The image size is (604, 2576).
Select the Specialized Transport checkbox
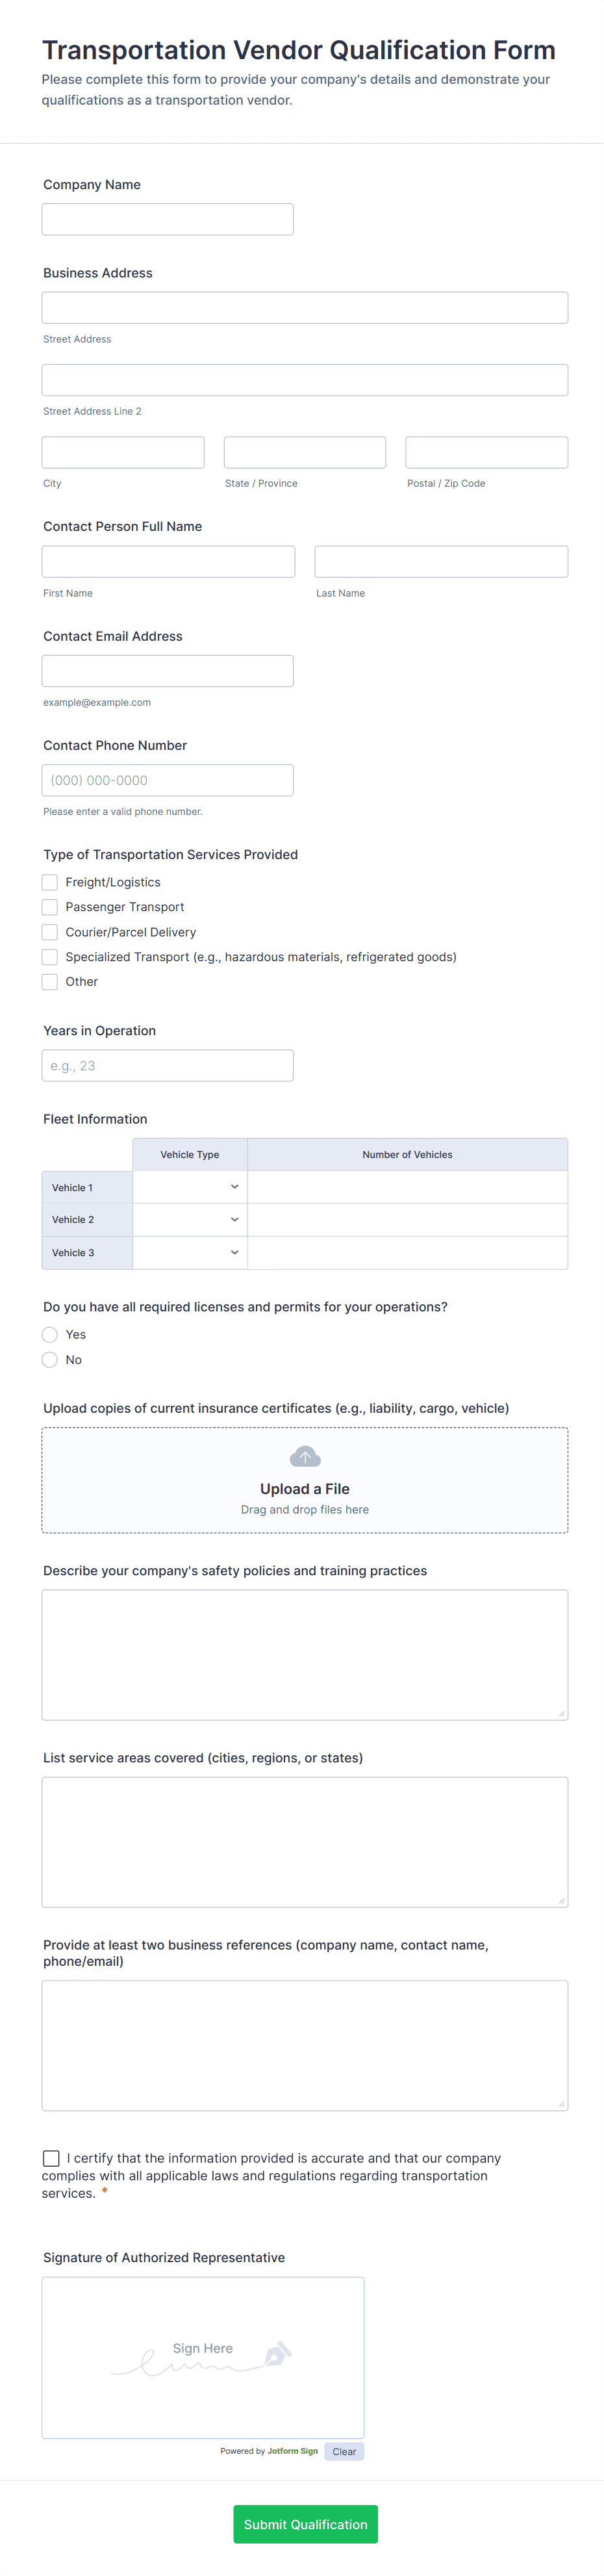[50, 957]
